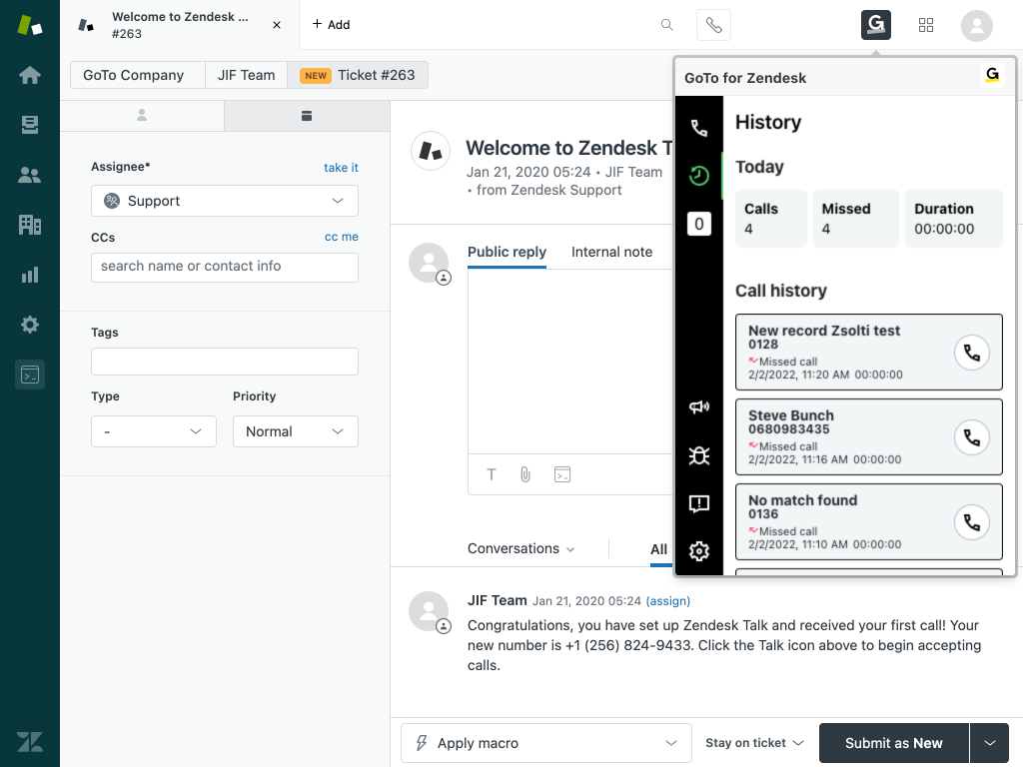Open Stay on ticket options

pos(754,743)
